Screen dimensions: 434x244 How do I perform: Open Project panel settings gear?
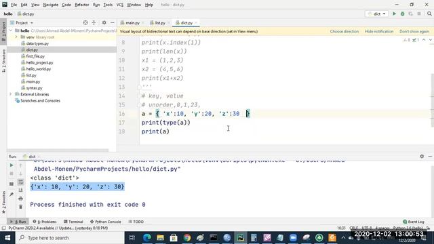tap(104, 22)
